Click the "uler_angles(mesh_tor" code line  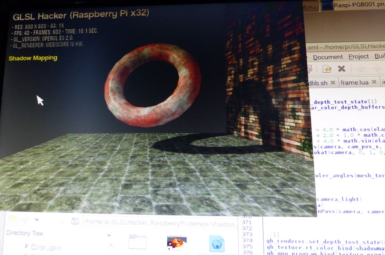coord(350,175)
